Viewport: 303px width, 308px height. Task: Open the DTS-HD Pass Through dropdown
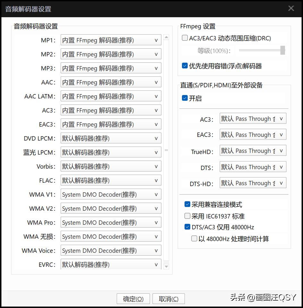pos(253,183)
